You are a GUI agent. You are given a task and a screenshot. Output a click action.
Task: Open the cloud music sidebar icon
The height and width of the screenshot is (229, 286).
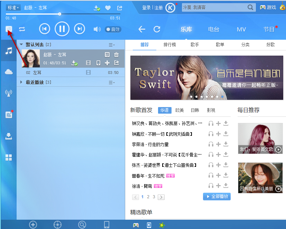[x=9, y=72]
